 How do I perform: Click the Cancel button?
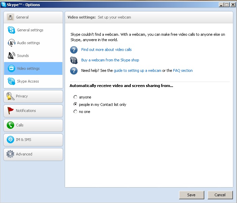(220, 195)
